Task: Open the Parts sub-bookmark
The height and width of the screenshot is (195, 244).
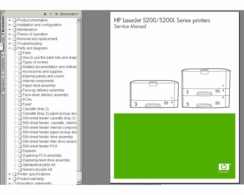Action: click(x=26, y=53)
